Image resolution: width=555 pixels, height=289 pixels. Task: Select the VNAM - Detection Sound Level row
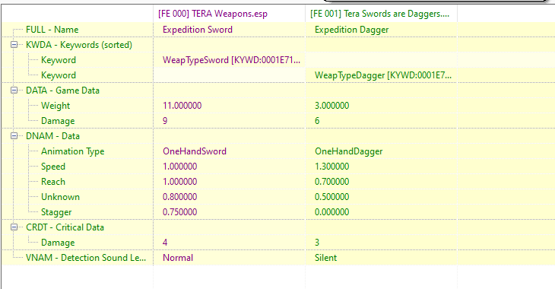coord(86,258)
